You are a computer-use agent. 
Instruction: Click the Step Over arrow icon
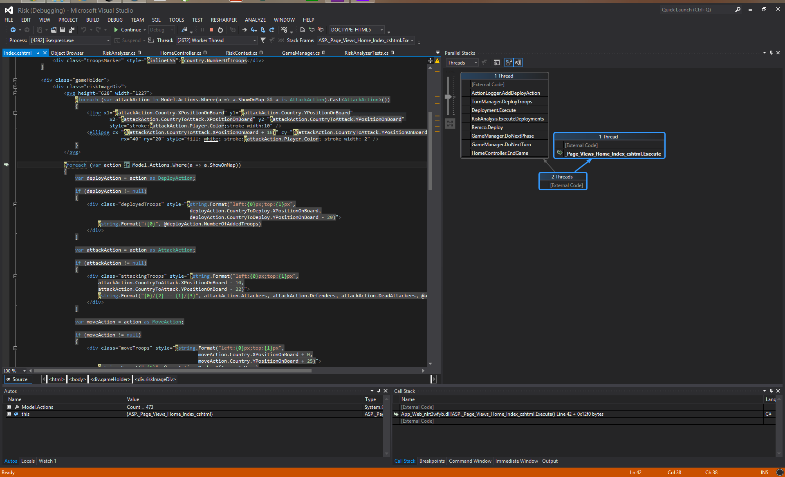(263, 30)
